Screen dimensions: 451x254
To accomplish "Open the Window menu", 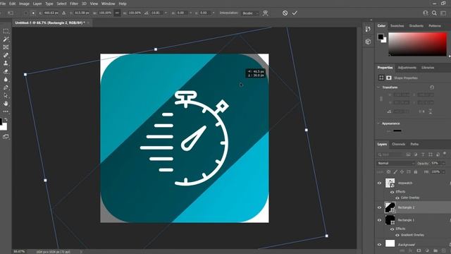I will (108, 4).
